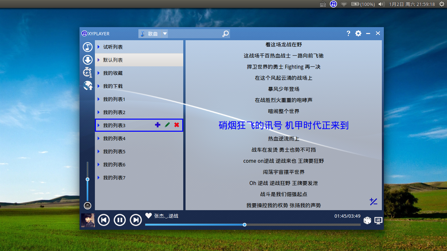Open the battery indicator menu

point(363,4)
